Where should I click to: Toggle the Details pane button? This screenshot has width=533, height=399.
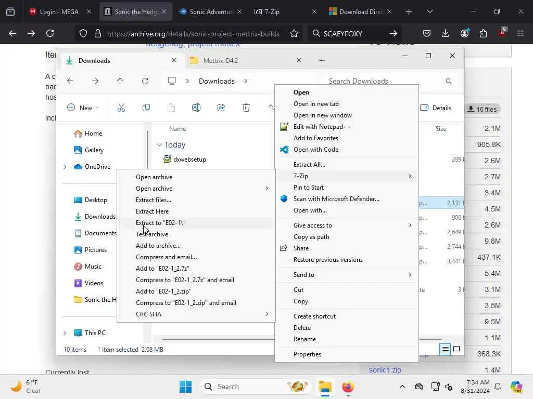tap(436, 108)
